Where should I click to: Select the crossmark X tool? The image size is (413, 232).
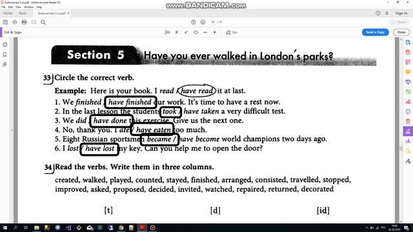click(177, 32)
